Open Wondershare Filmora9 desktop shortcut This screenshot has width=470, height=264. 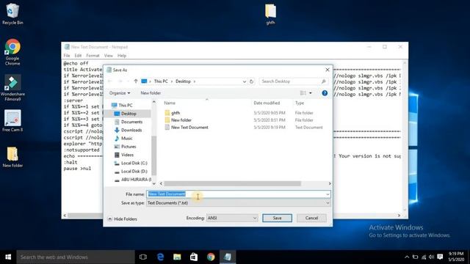coord(12,87)
